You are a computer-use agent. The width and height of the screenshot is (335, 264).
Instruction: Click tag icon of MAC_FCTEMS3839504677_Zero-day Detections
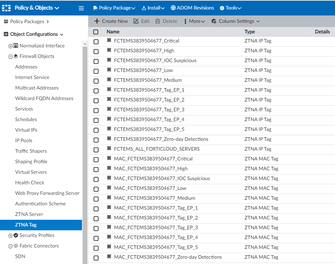[x=109, y=256]
